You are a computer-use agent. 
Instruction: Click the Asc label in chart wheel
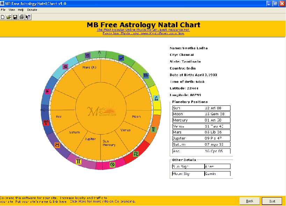point(59,117)
